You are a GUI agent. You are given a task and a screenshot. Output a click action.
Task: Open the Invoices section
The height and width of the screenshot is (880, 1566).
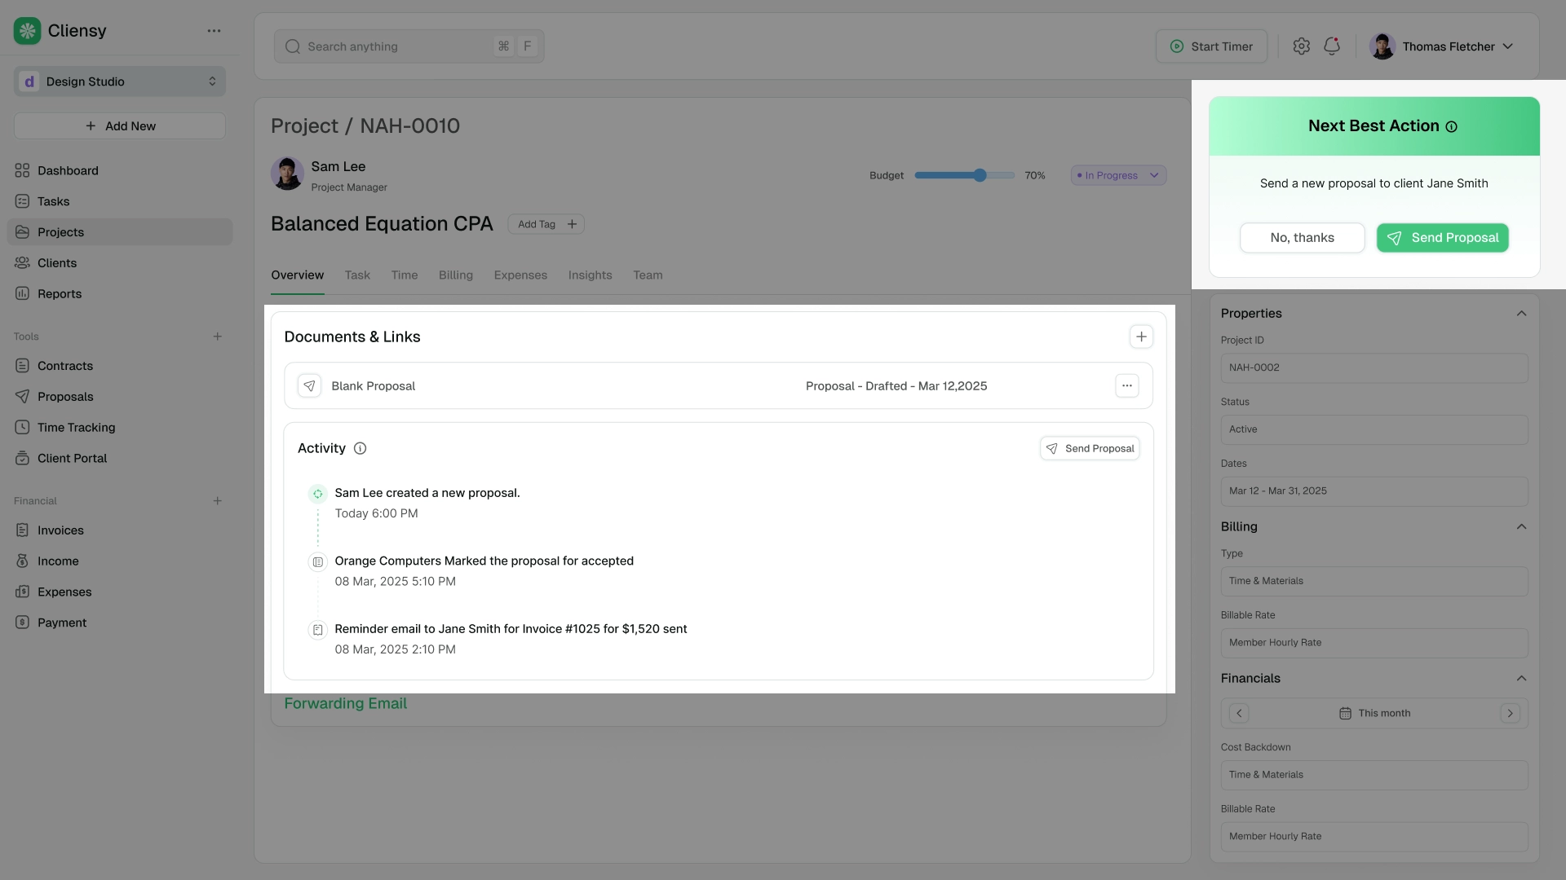(x=60, y=530)
